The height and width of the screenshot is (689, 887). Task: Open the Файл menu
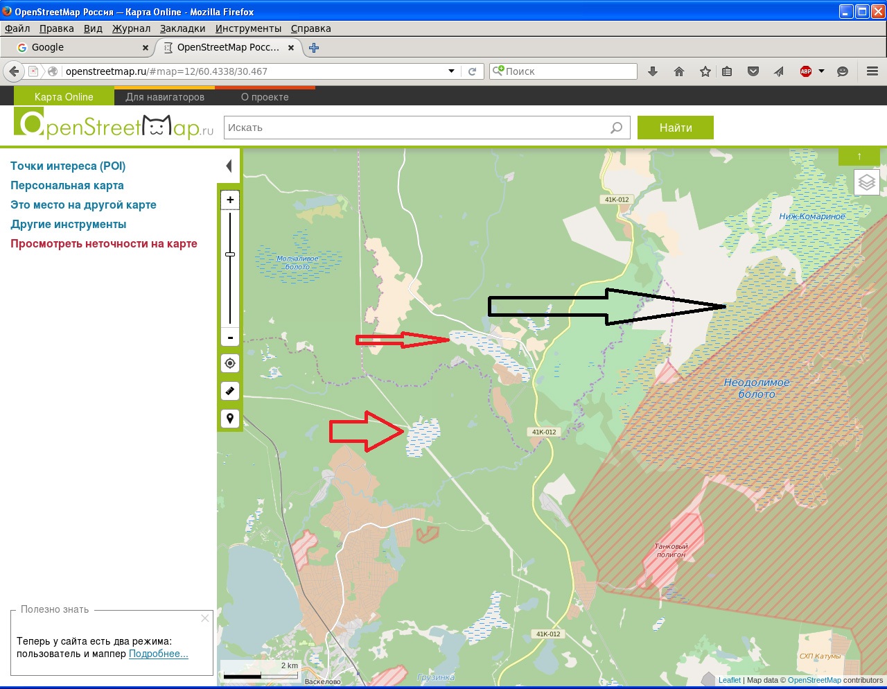17,28
